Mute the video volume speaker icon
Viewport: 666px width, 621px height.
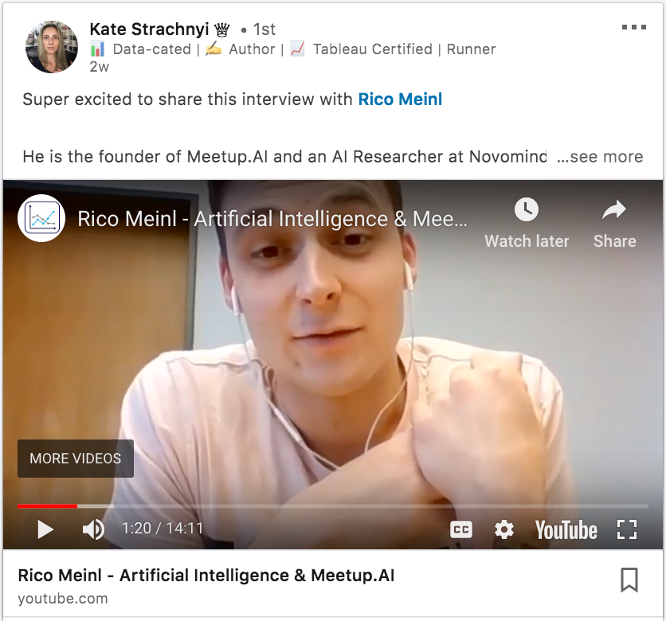(x=93, y=529)
